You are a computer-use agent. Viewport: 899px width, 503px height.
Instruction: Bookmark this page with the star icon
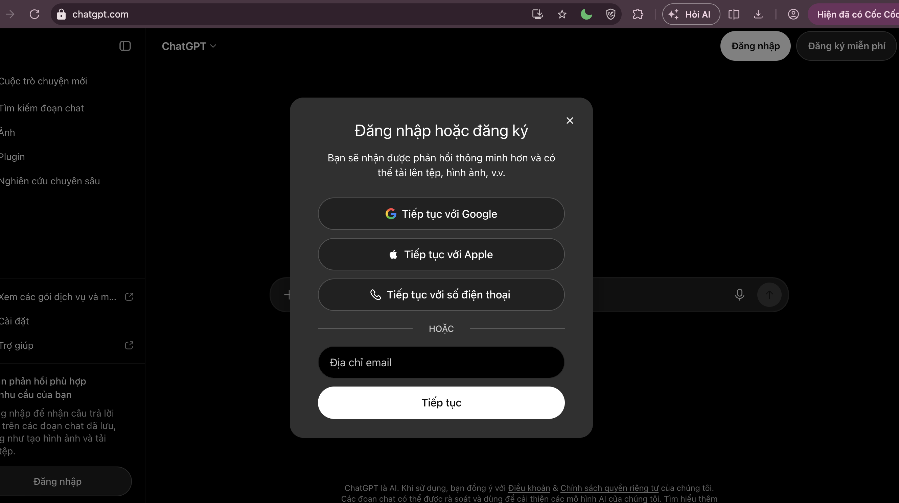pos(562,14)
